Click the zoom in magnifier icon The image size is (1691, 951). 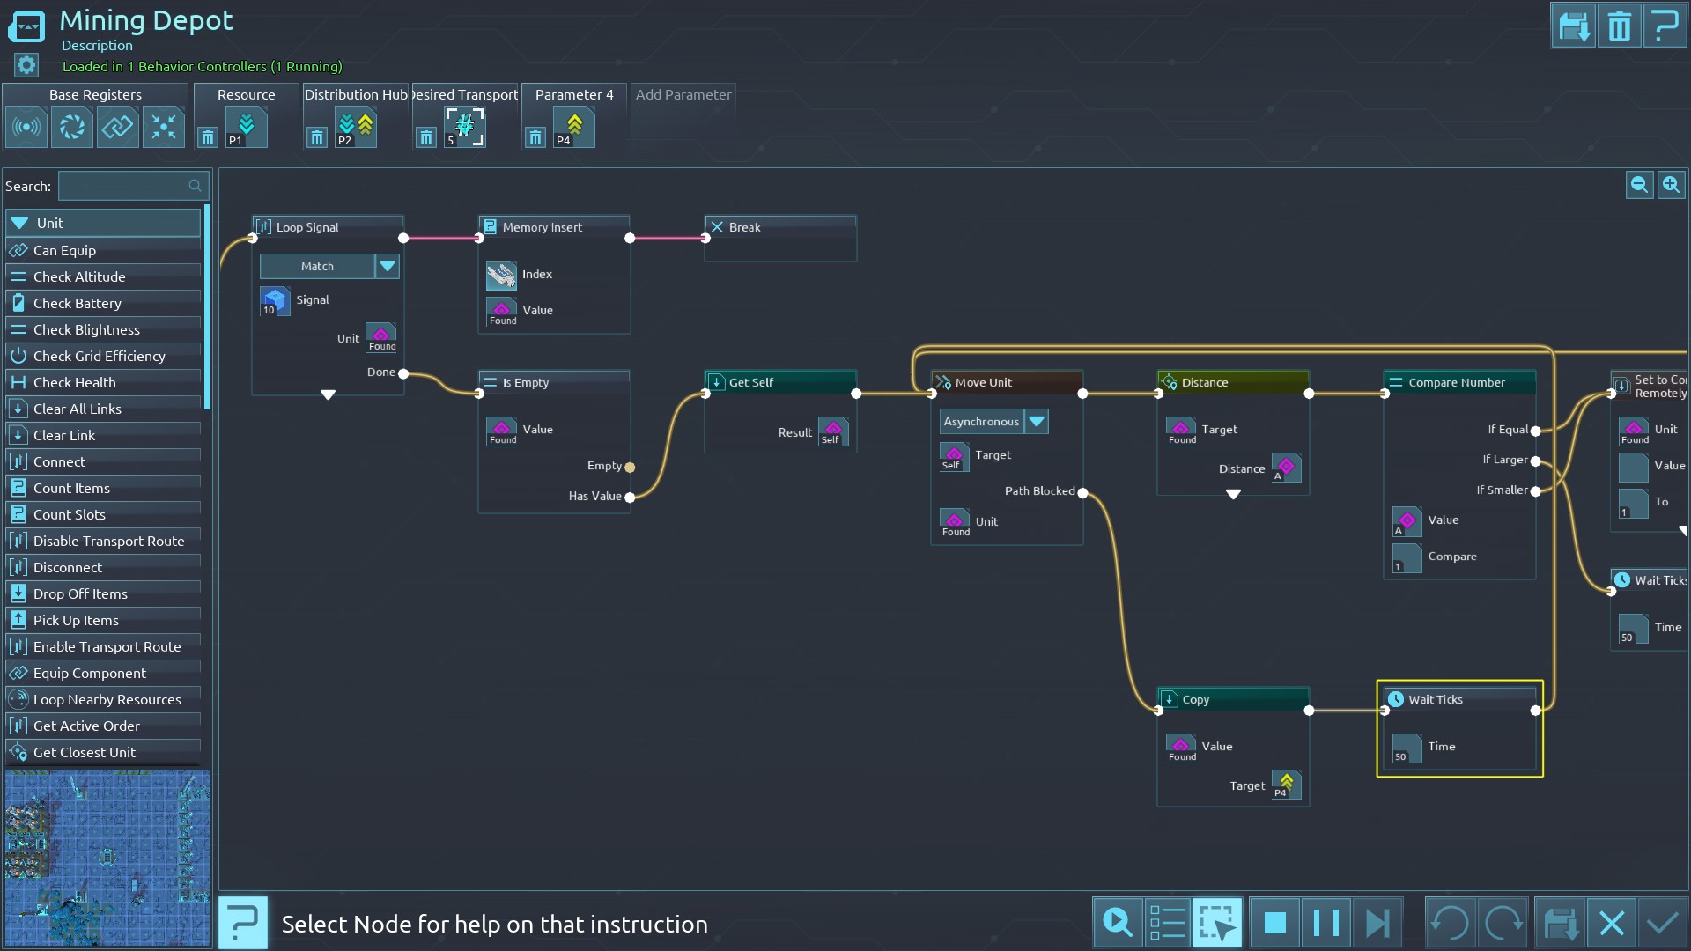coord(1671,185)
